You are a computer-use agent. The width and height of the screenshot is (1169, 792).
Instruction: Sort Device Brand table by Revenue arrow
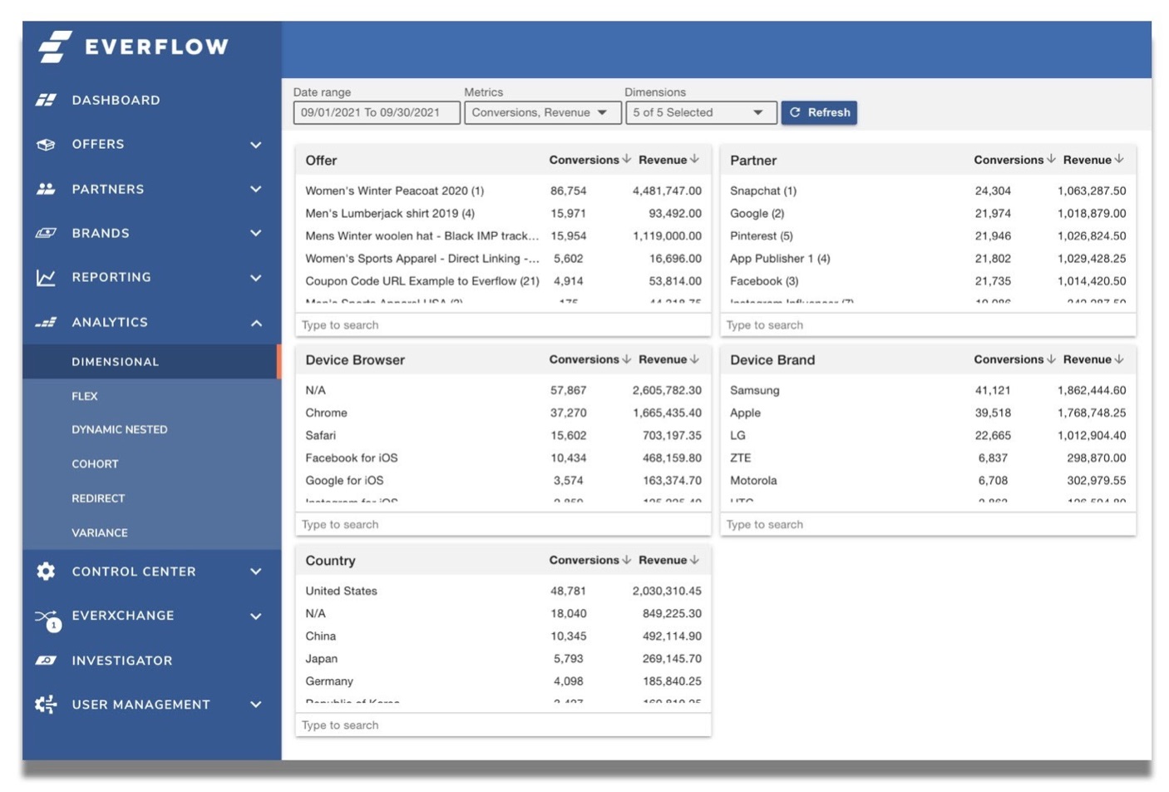pos(1119,359)
